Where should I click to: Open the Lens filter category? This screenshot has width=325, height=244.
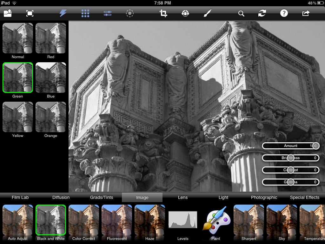(183, 197)
